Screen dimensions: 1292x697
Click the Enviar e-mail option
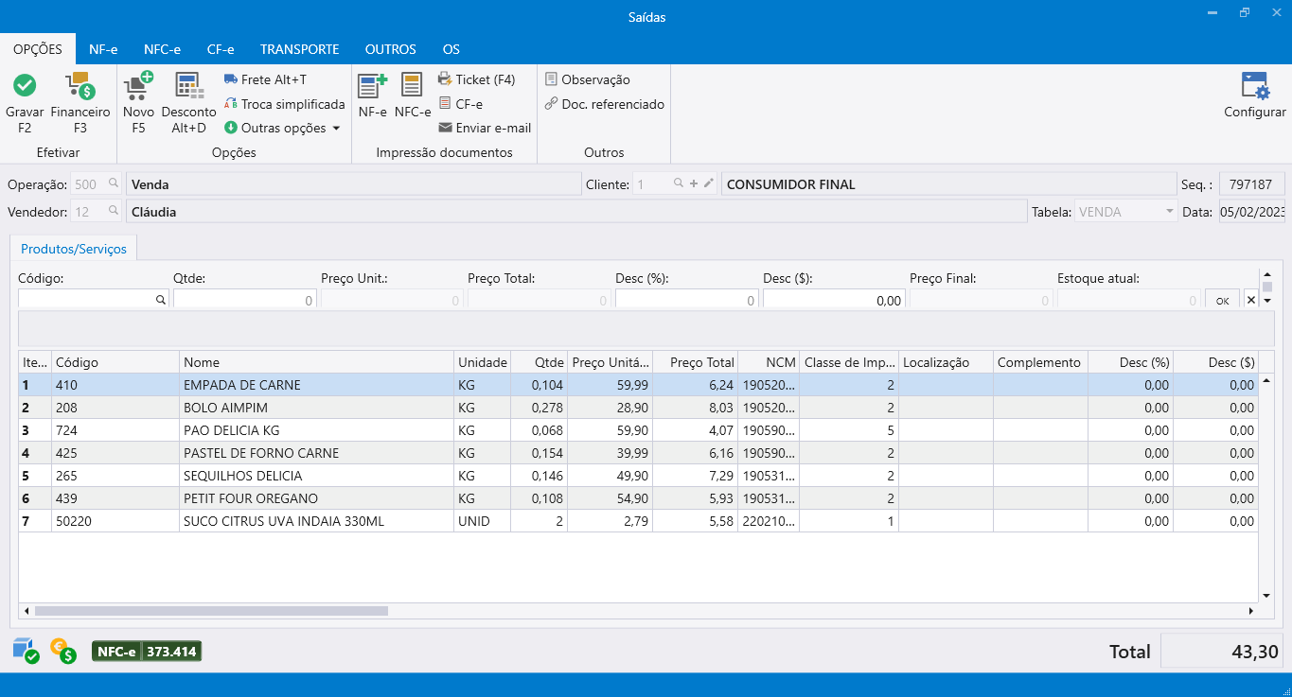[x=484, y=128]
